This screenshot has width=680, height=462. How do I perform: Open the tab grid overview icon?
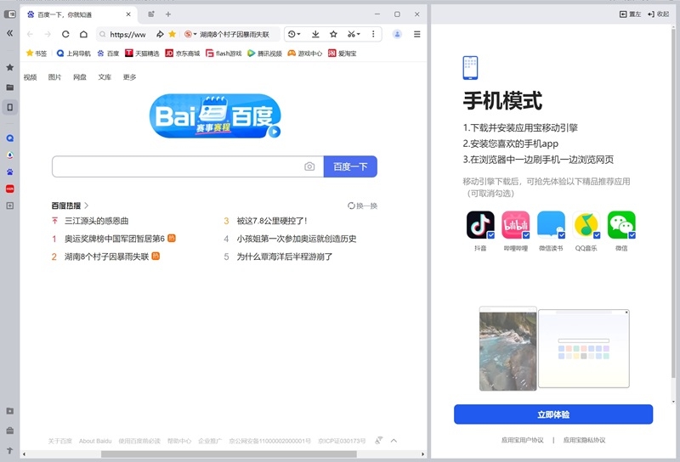coord(151,14)
